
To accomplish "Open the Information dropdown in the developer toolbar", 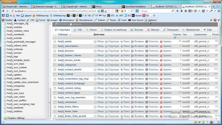I will pos(67,20).
